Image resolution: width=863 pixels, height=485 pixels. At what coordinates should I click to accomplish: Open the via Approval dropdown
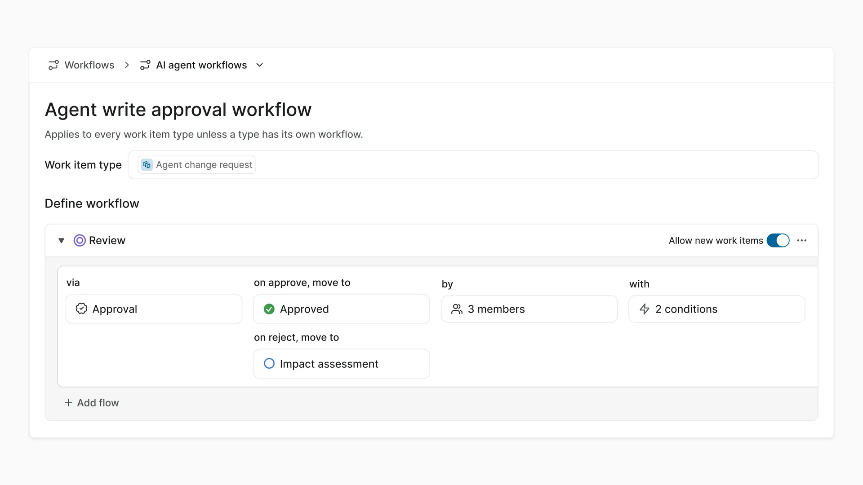pyautogui.click(x=154, y=309)
